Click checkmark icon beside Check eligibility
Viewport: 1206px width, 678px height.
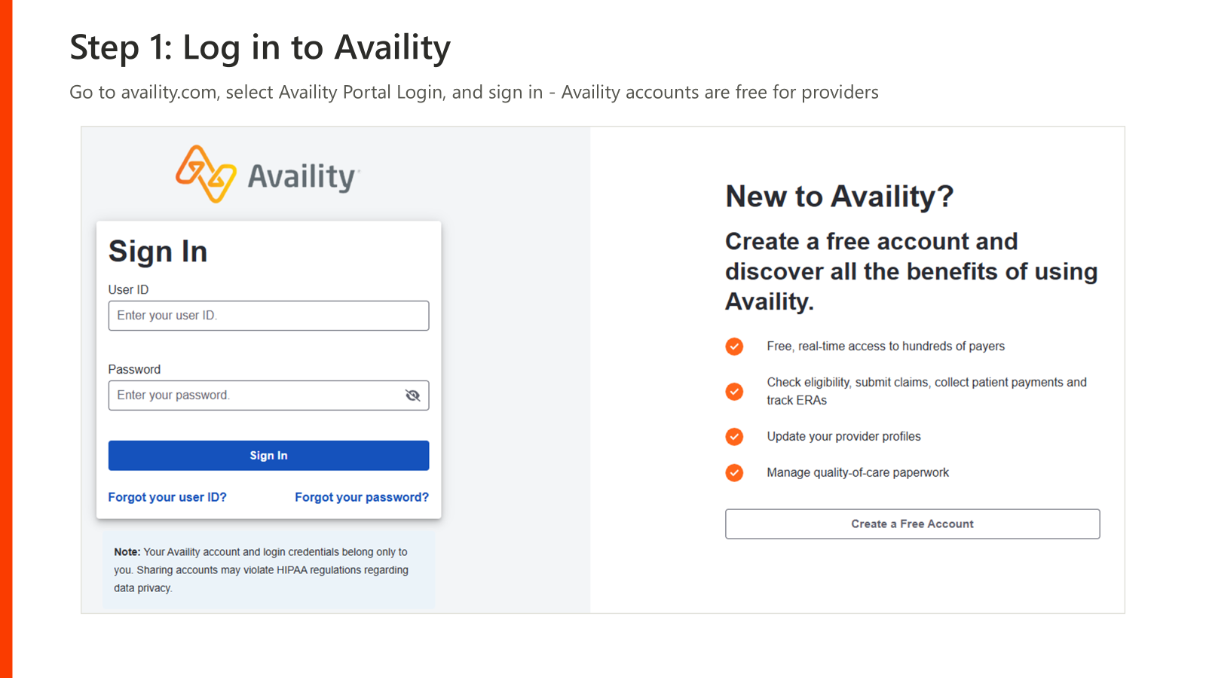(734, 392)
